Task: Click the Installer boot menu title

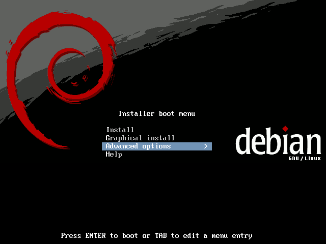Action: tap(156, 114)
